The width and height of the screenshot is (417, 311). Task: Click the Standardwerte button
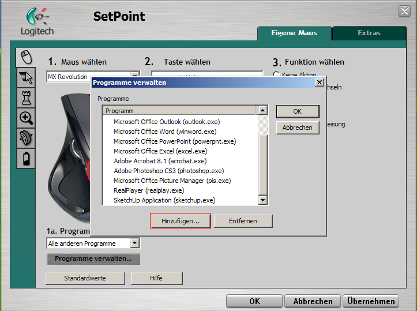(x=85, y=278)
